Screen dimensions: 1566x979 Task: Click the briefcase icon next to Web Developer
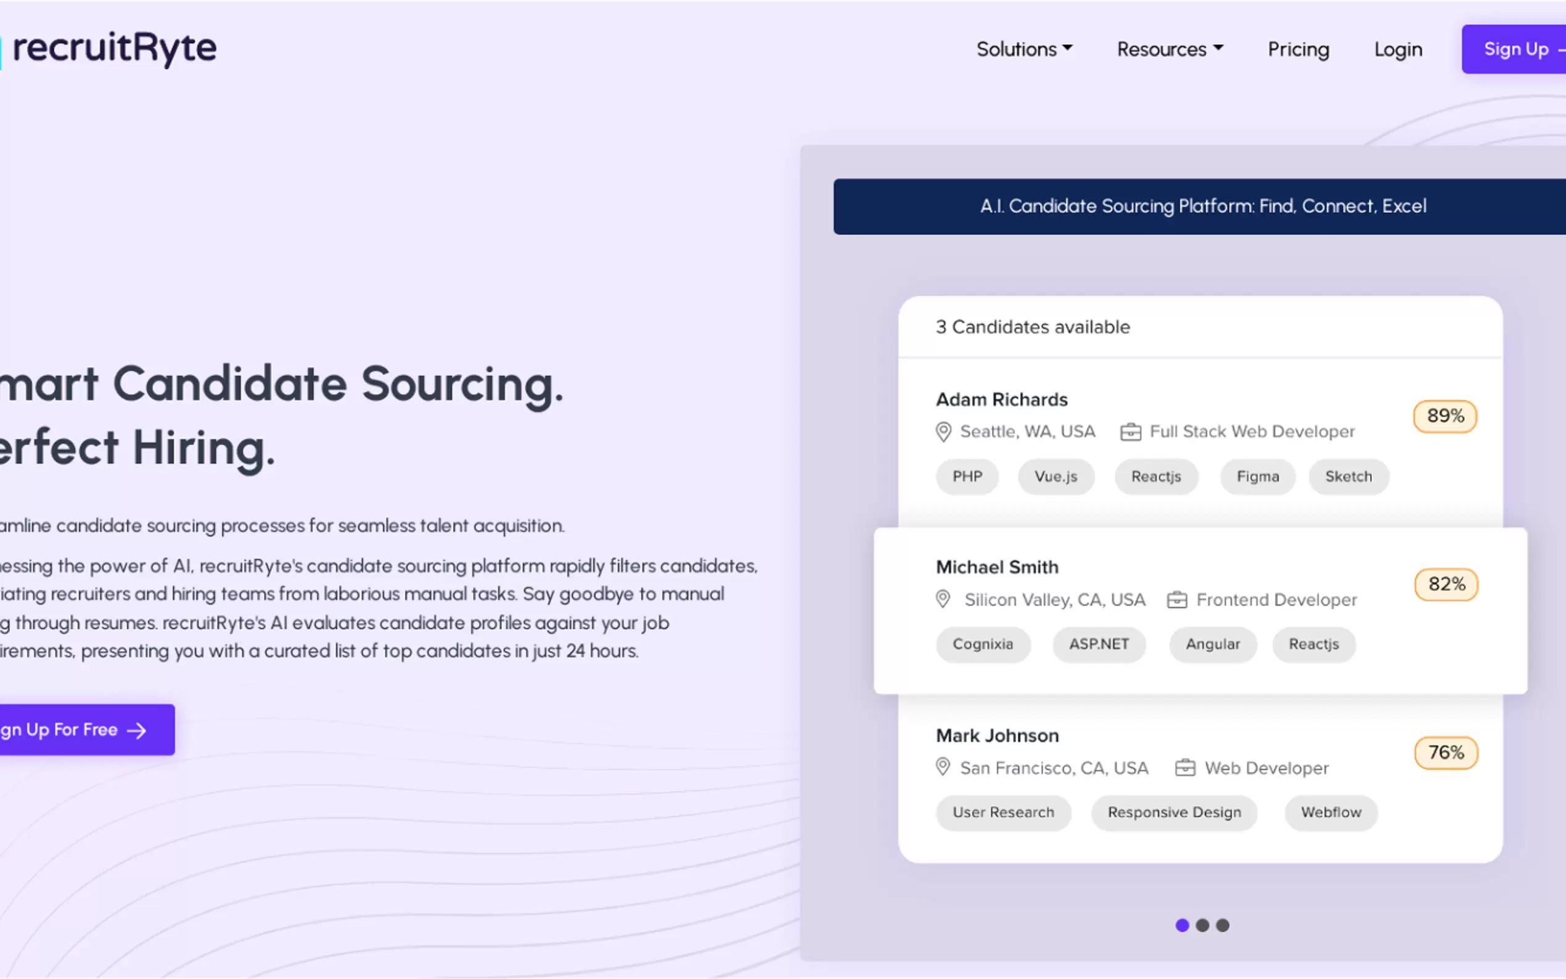coord(1186,768)
